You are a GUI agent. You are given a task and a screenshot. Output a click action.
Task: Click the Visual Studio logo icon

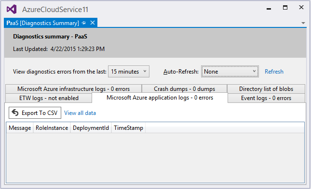(12, 9)
